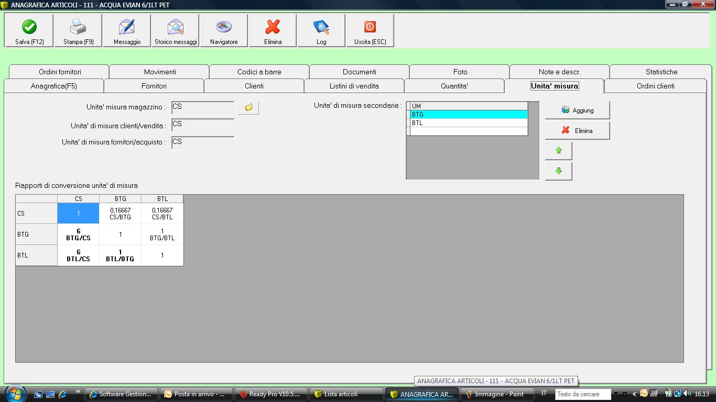This screenshot has width=716, height=402.
Task: Open Storico messaggi history
Action: (x=176, y=31)
